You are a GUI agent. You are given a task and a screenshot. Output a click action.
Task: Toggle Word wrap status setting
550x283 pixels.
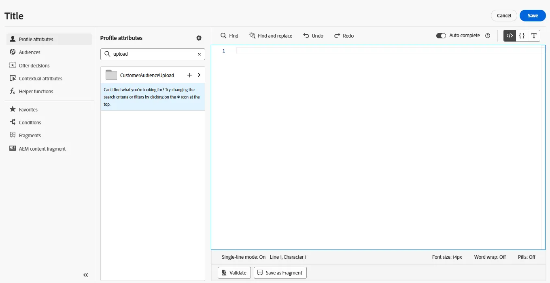pos(490,257)
